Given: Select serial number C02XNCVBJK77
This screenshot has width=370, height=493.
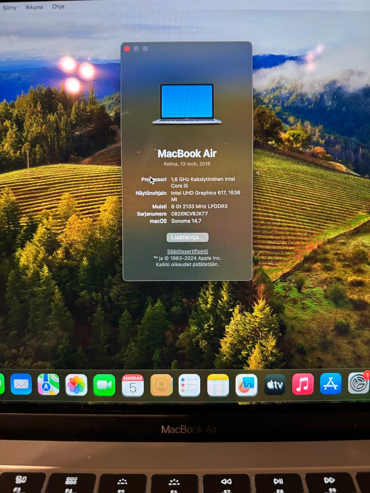Looking at the screenshot, I should (189, 213).
